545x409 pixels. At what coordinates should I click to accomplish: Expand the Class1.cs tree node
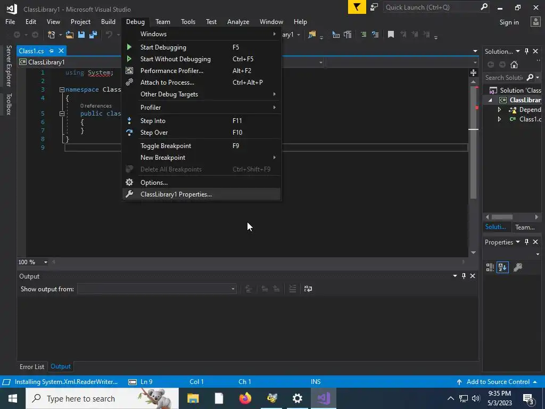(499, 119)
